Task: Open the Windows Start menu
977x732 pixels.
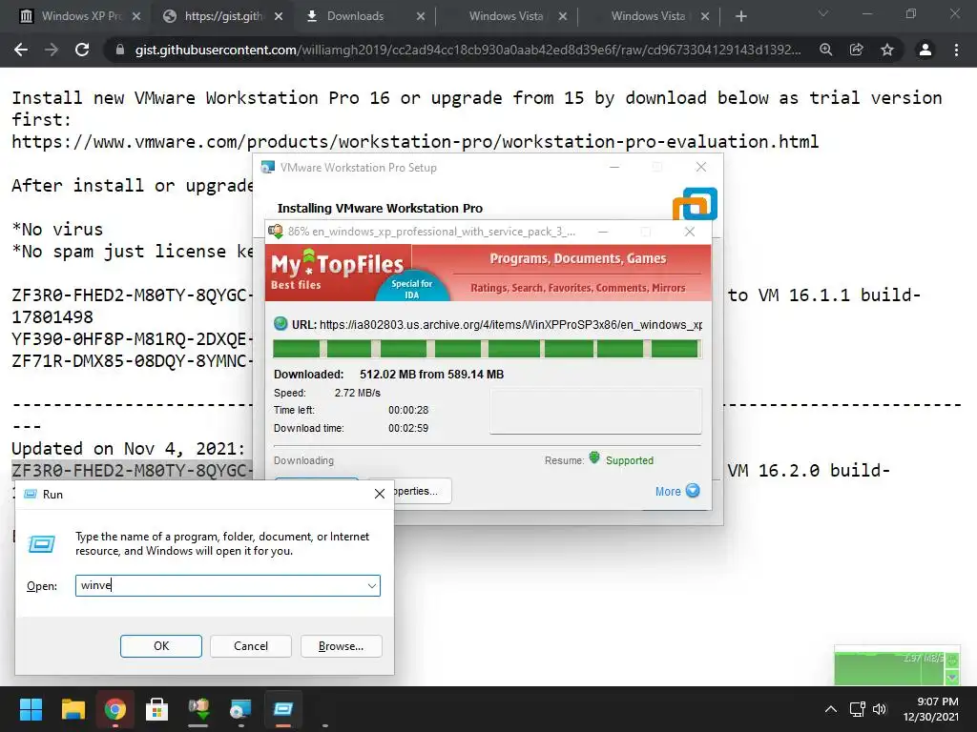Action: (31, 709)
